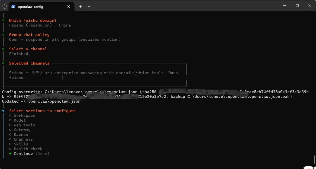Click the 'feishu' docs text in box
The image size is (316, 169).
(x=16, y=77)
